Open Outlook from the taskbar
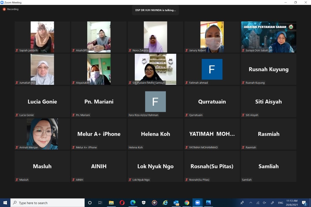311x207 pixels. pyautogui.click(x=176, y=203)
